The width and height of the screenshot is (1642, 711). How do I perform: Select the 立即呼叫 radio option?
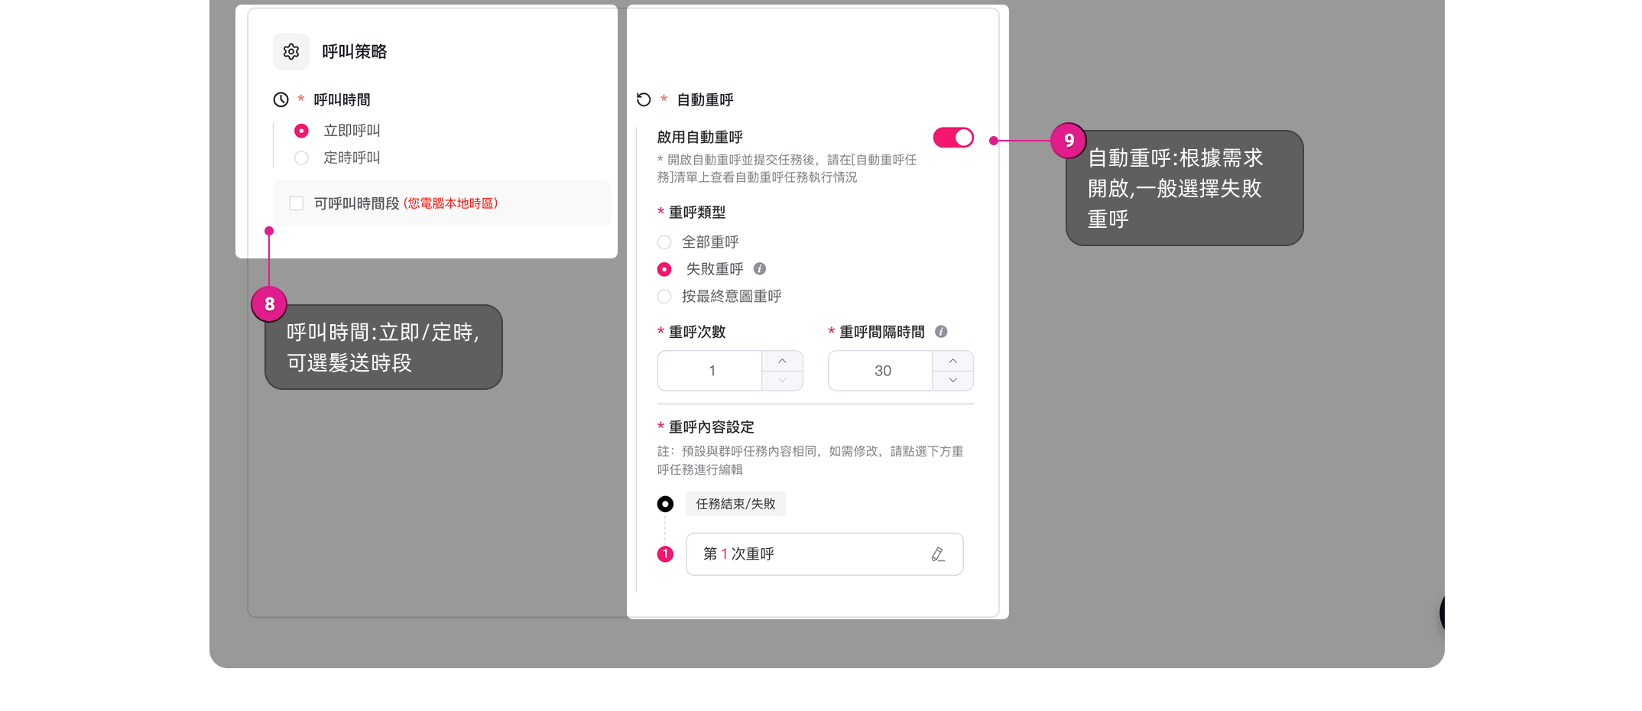click(x=302, y=131)
